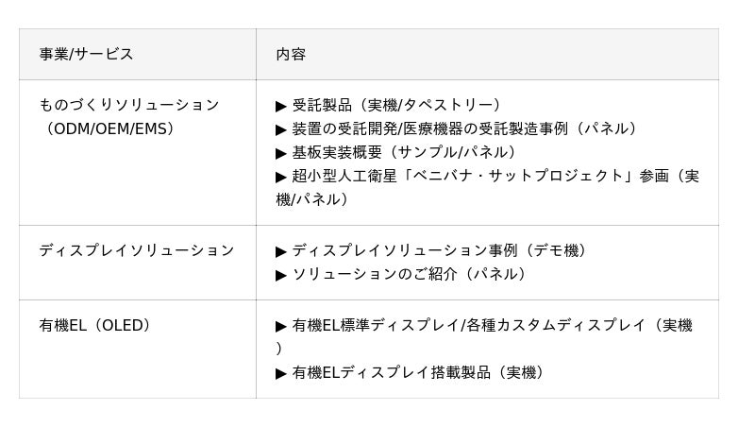Click the ソリューションのご紹介（パネル） text

(x=409, y=275)
